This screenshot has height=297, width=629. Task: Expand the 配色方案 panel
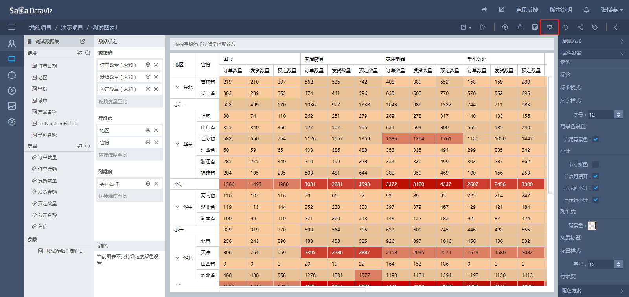(x=593, y=291)
